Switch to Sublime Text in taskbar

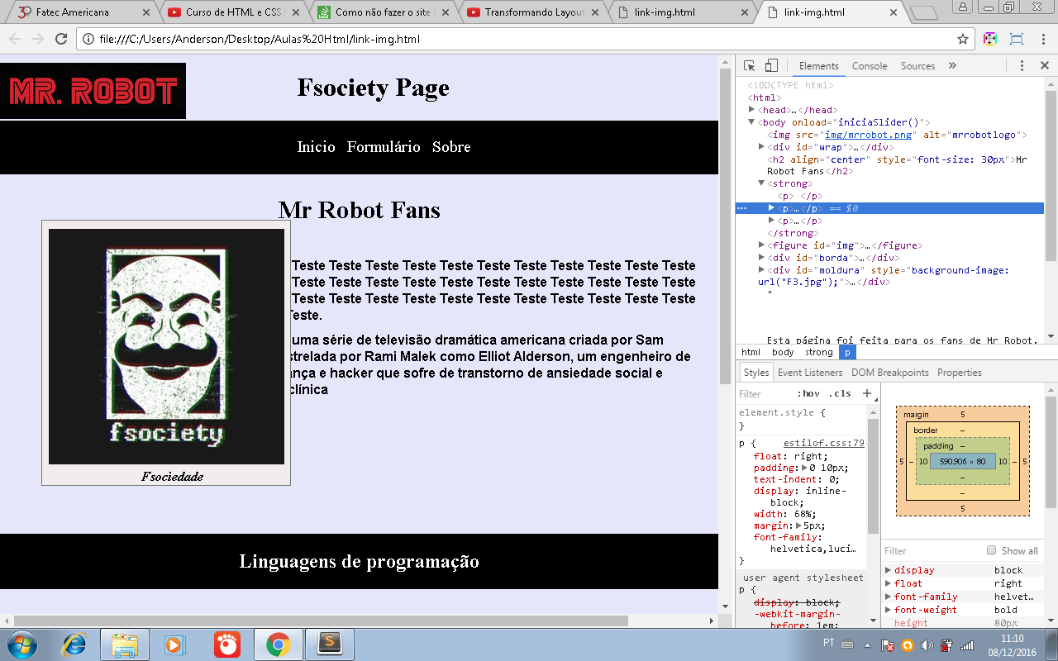point(330,644)
